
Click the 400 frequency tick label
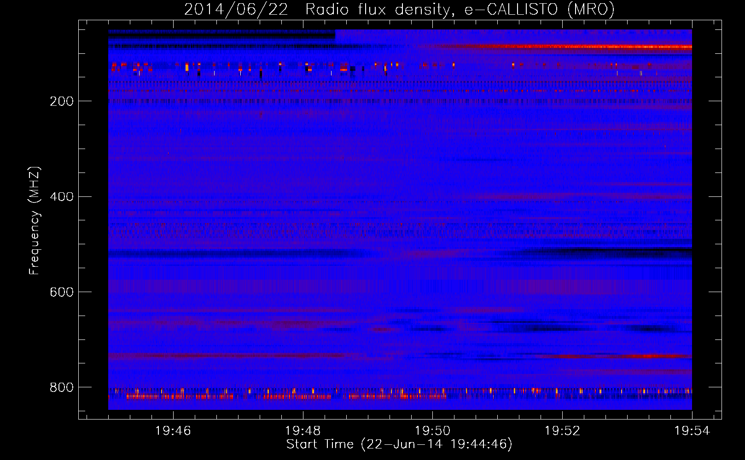61,197
